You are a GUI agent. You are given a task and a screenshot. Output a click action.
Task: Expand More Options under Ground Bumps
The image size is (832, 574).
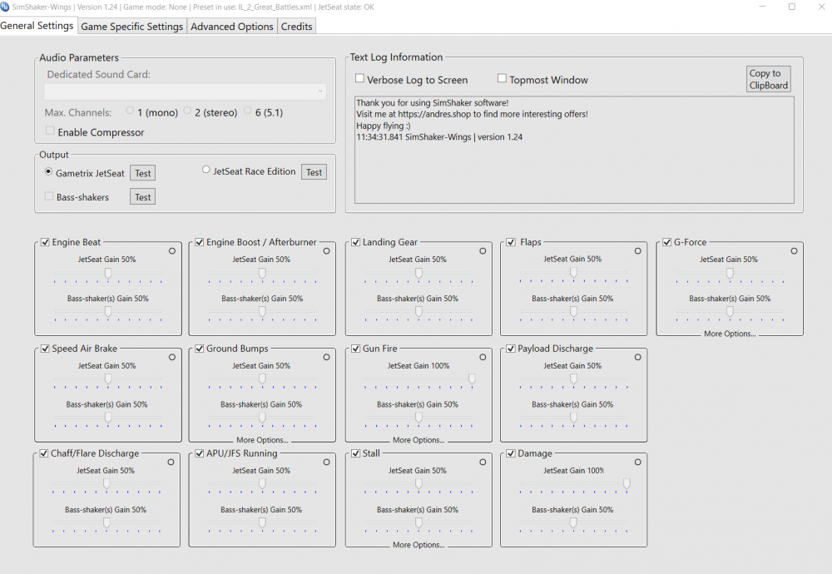coord(262,440)
